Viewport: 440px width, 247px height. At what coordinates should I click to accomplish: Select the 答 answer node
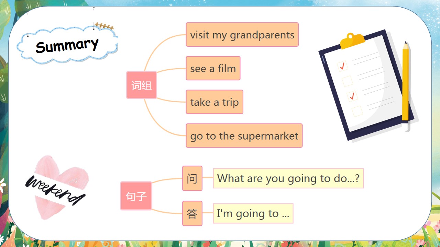click(192, 213)
